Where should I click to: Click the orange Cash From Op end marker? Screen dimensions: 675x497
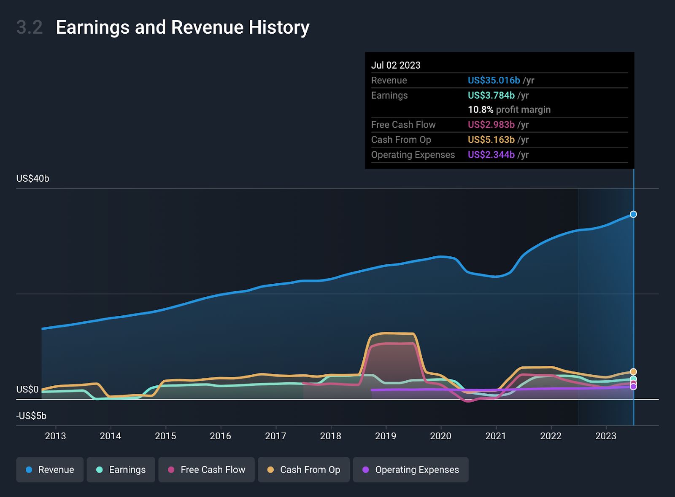click(x=633, y=371)
